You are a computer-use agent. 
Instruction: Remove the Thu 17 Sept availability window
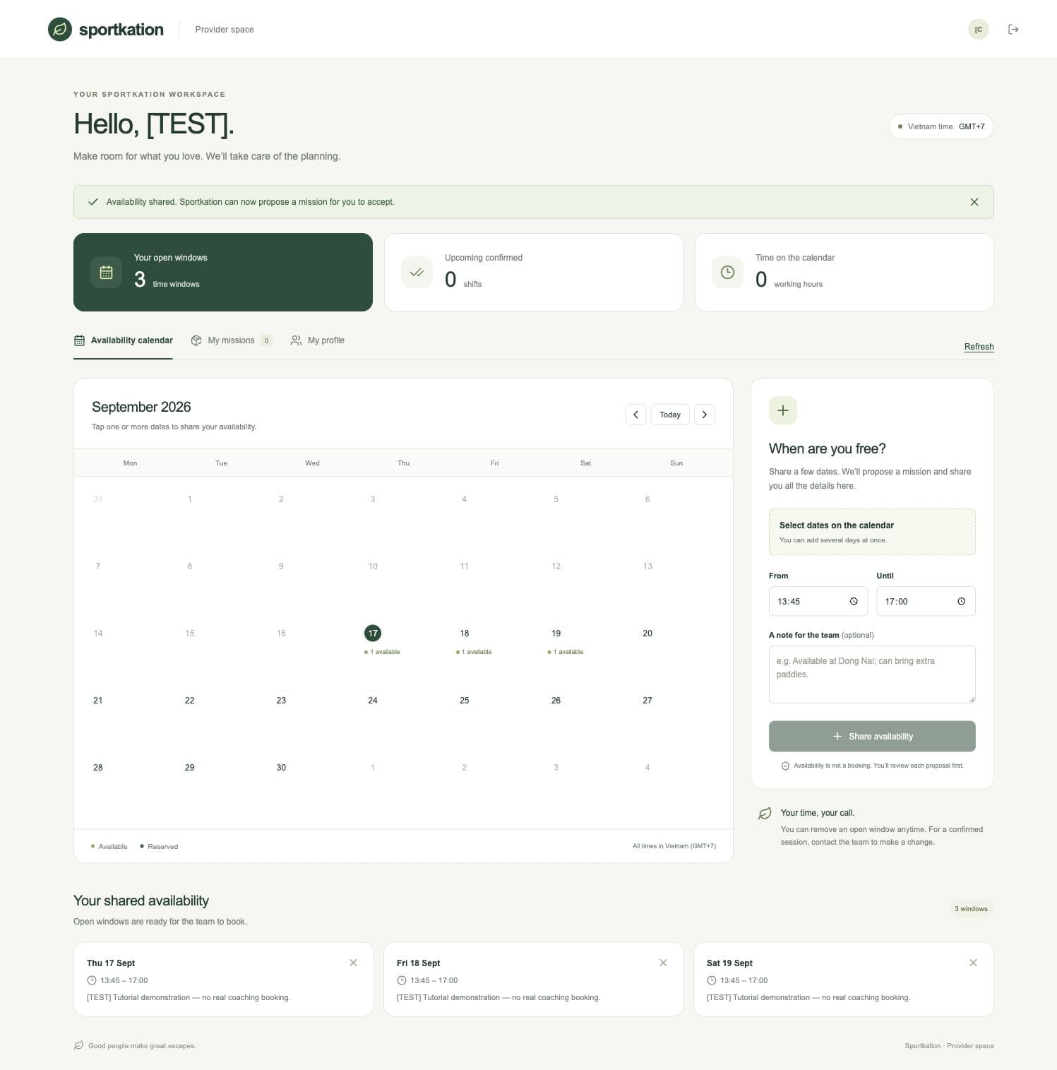pos(353,963)
